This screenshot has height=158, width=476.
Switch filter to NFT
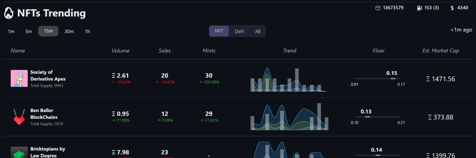[x=219, y=31]
